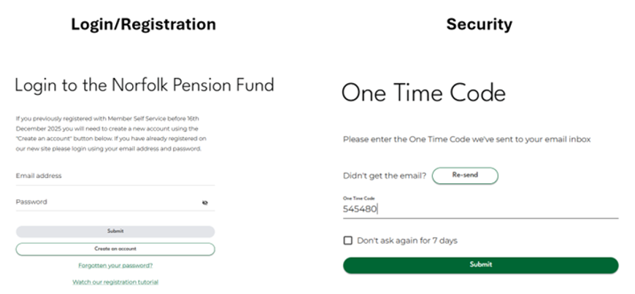Open the Watch our registration tutorial link

coord(115,282)
